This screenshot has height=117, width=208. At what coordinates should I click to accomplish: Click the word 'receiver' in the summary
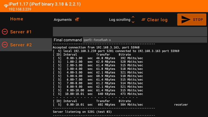(x=181, y=105)
